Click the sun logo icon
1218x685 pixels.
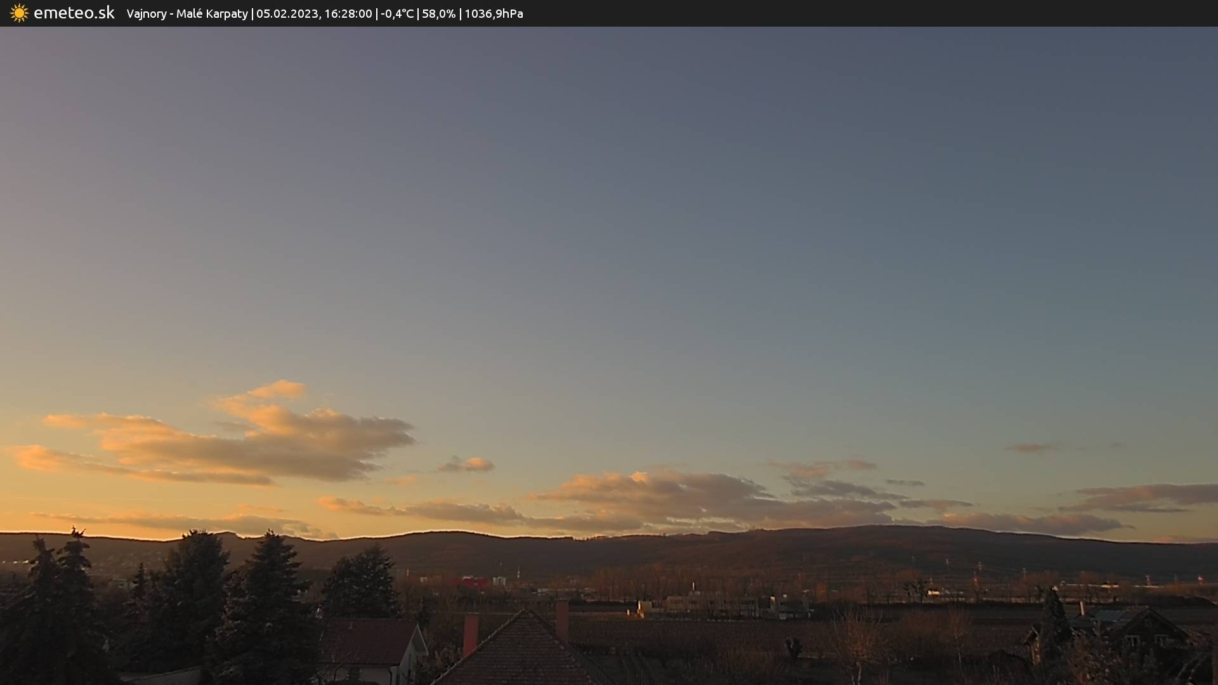coord(19,13)
